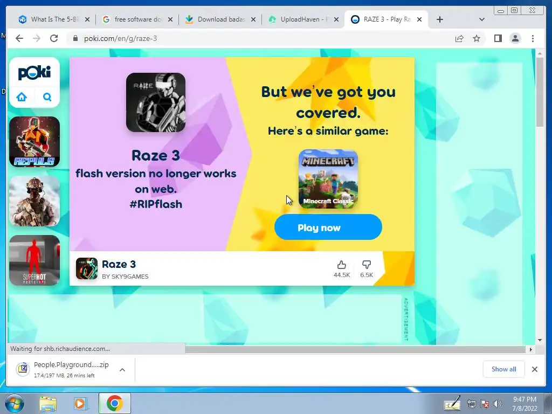The image size is (552, 414).
Task: Click the site padlock icon
Action: 75,38
